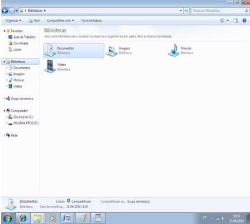This screenshot has width=250, height=224.
Task: Click the Windows Explorer taskbar icon
Action: click(x=37, y=218)
